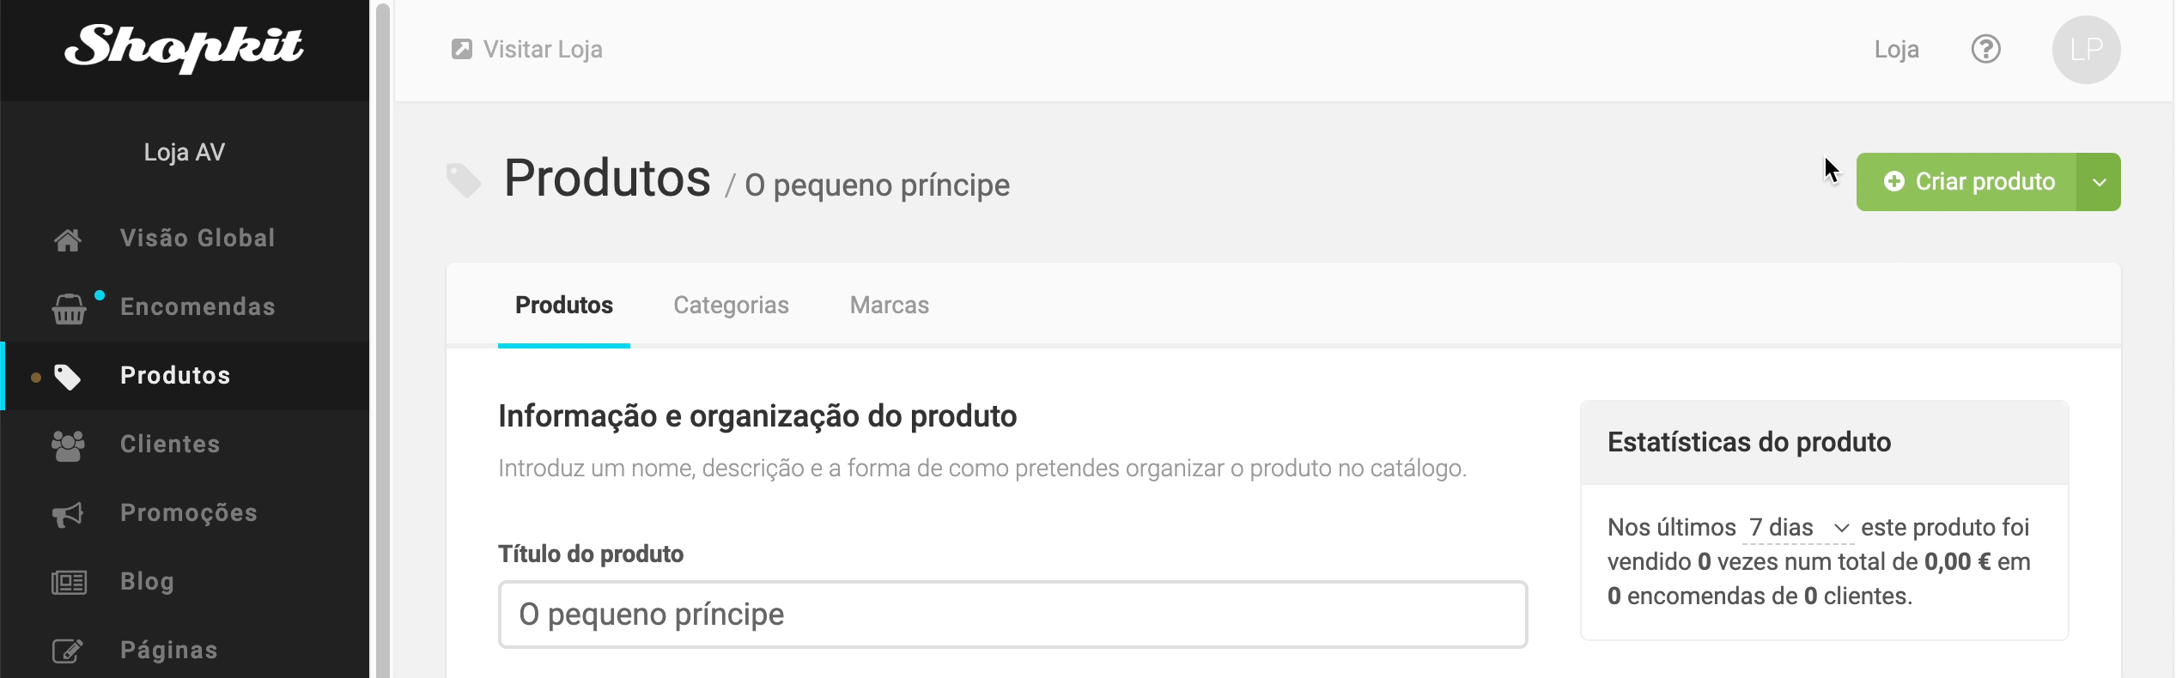Open the LP user avatar menu

(2086, 50)
